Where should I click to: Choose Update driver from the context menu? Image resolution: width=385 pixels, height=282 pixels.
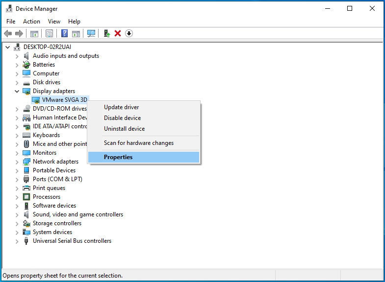pos(144,107)
